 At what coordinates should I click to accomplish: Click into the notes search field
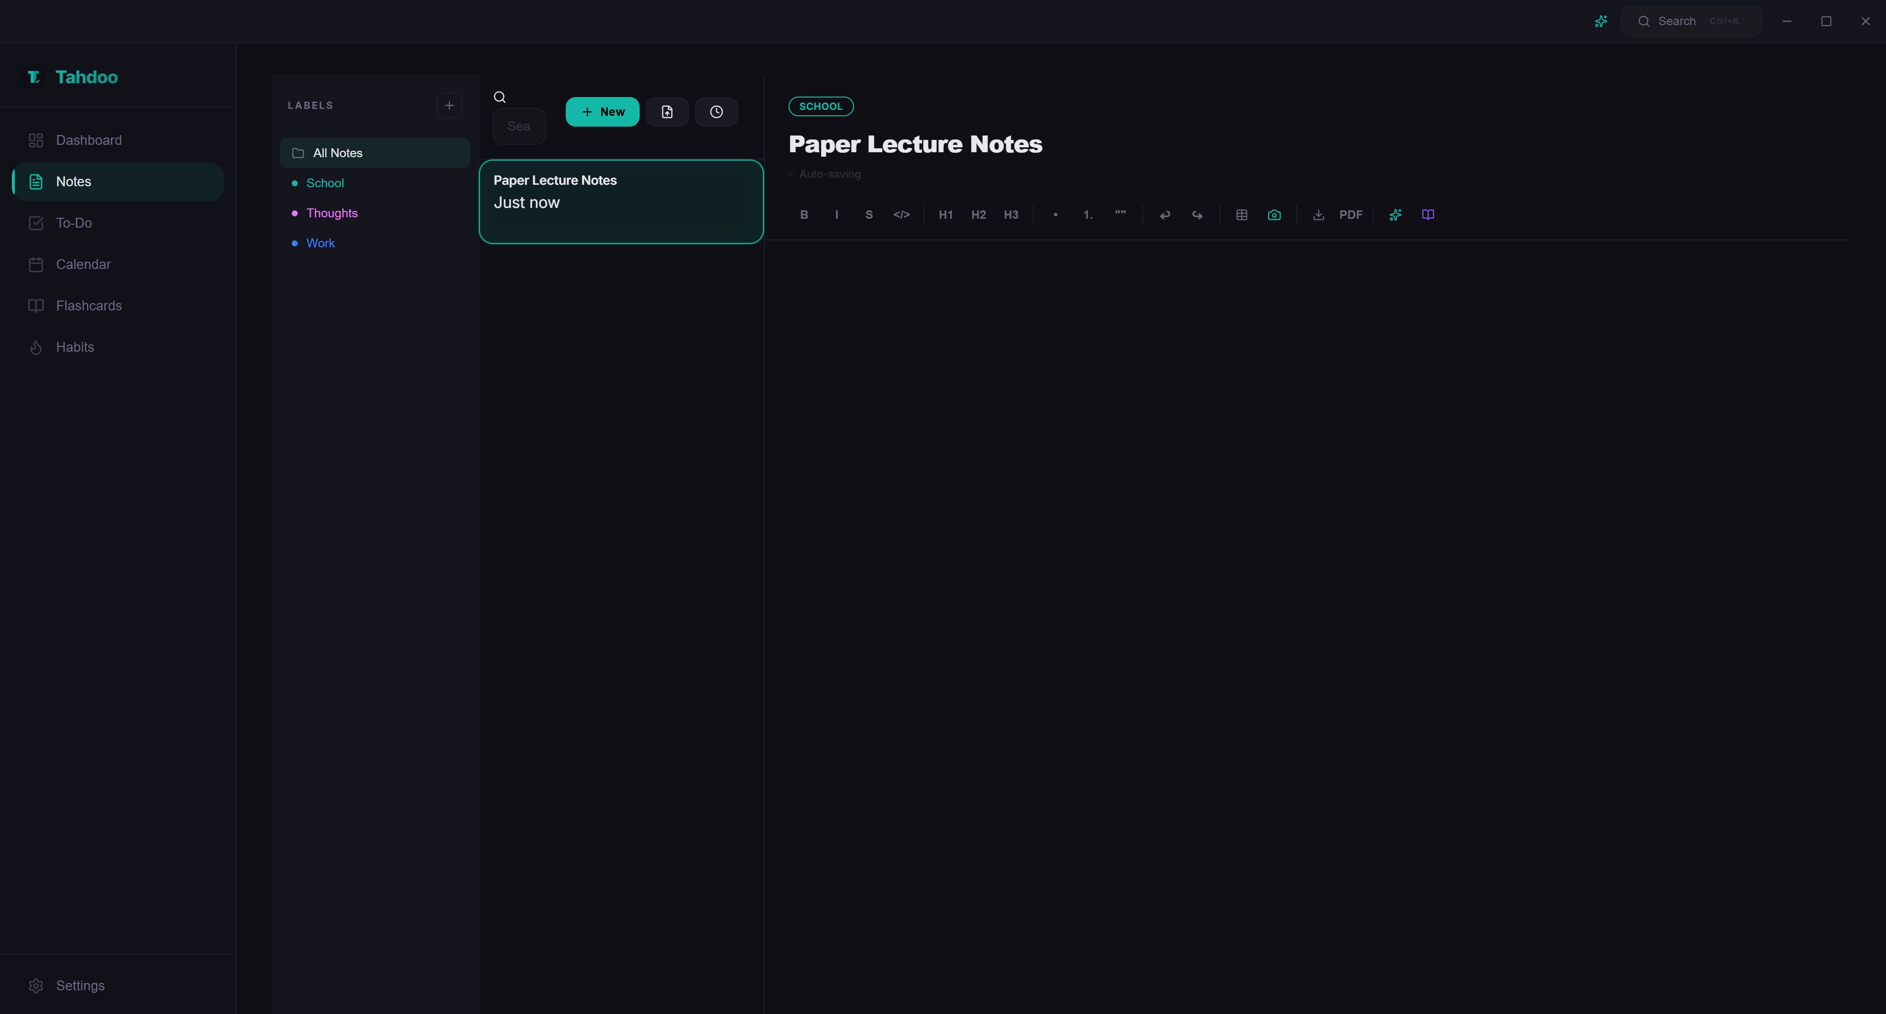[519, 126]
